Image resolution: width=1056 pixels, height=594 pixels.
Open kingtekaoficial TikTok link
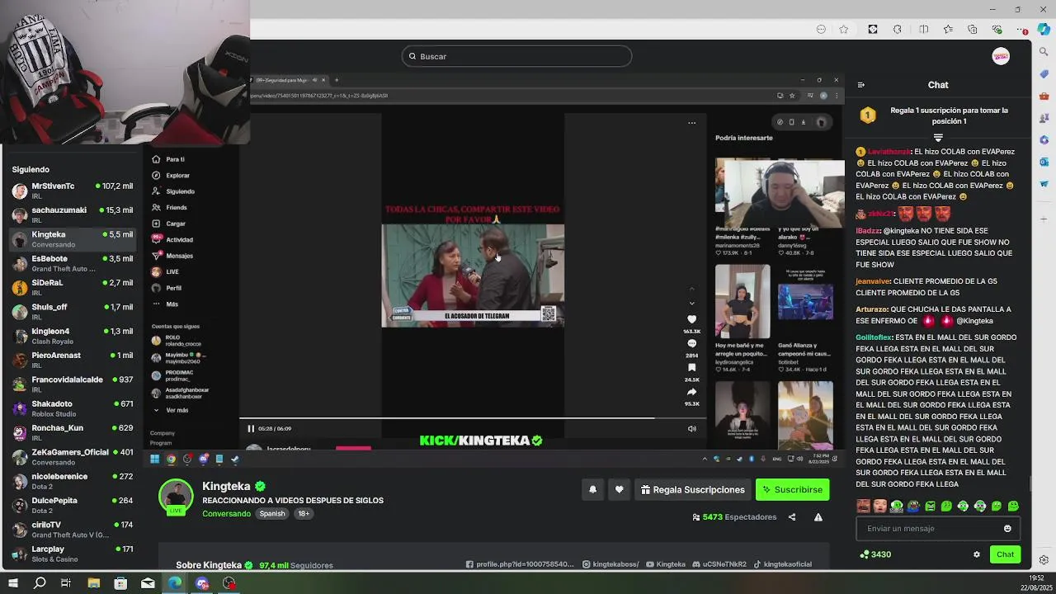coord(783,564)
